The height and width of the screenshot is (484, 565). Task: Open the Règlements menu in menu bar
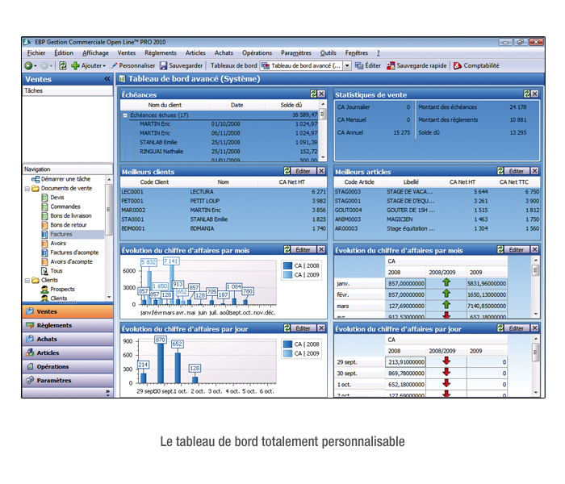point(161,52)
